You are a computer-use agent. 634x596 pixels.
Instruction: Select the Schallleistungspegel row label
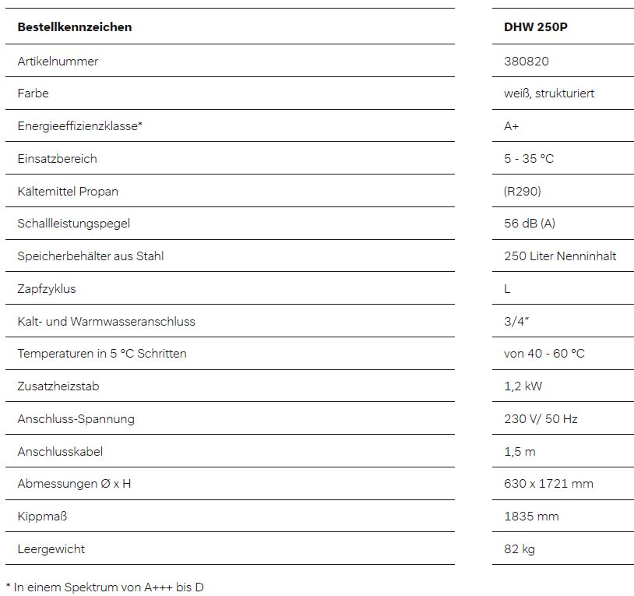(73, 224)
